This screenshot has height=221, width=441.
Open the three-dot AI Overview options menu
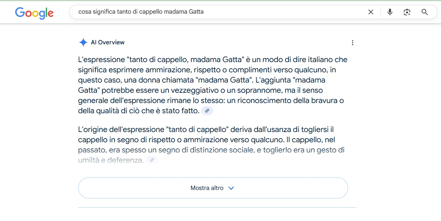353,43
